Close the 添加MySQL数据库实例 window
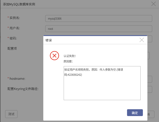 [x=153, y=4]
